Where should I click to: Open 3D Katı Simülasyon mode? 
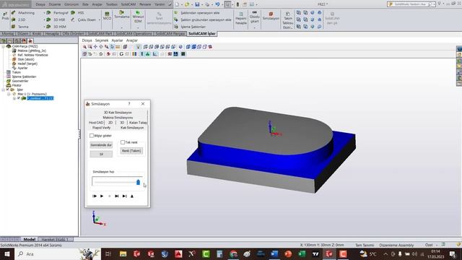point(118,113)
